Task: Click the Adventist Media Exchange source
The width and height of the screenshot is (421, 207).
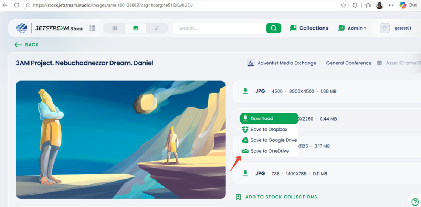Action: point(281,63)
